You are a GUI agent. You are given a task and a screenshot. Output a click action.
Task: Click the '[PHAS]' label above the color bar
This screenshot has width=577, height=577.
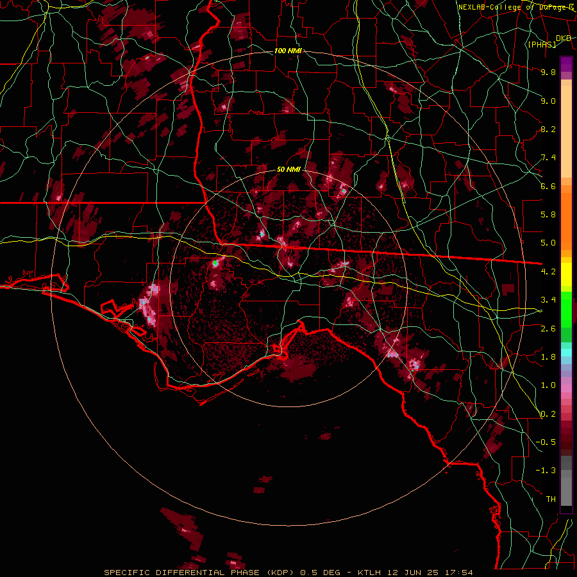click(x=542, y=44)
